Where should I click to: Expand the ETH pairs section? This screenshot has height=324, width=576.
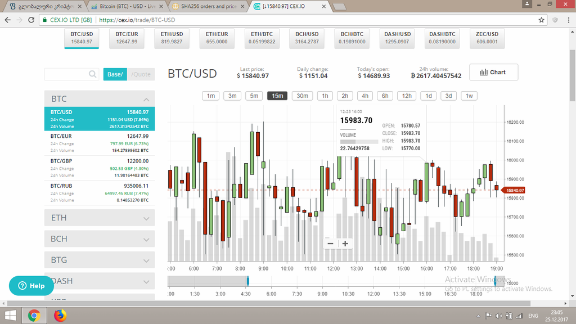[100, 218]
